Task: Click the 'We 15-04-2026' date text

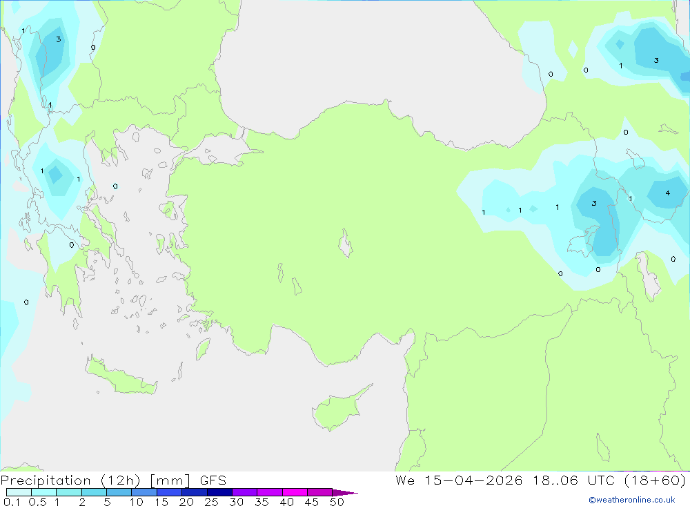Action: coord(459,480)
